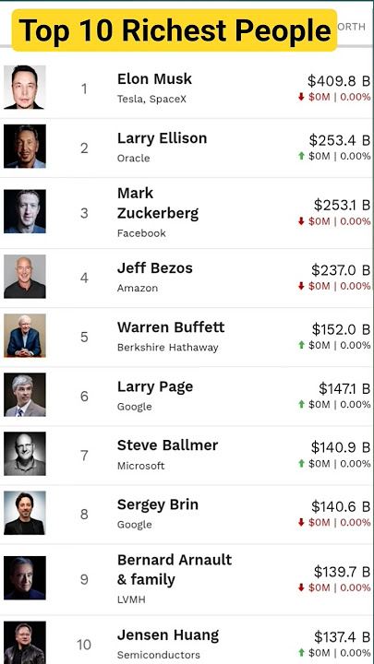The image size is (374, 664).
Task: Select the $237.0 B net worth value
Action: [x=341, y=269]
